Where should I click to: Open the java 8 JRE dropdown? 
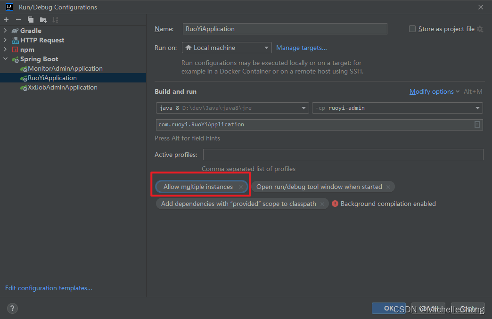coord(232,108)
